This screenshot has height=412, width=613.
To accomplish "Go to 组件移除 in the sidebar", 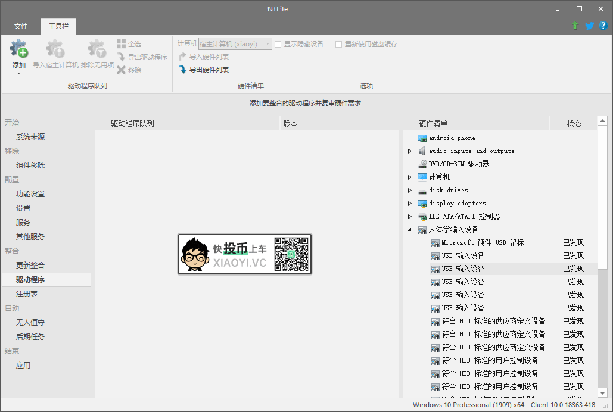I will (x=30, y=166).
